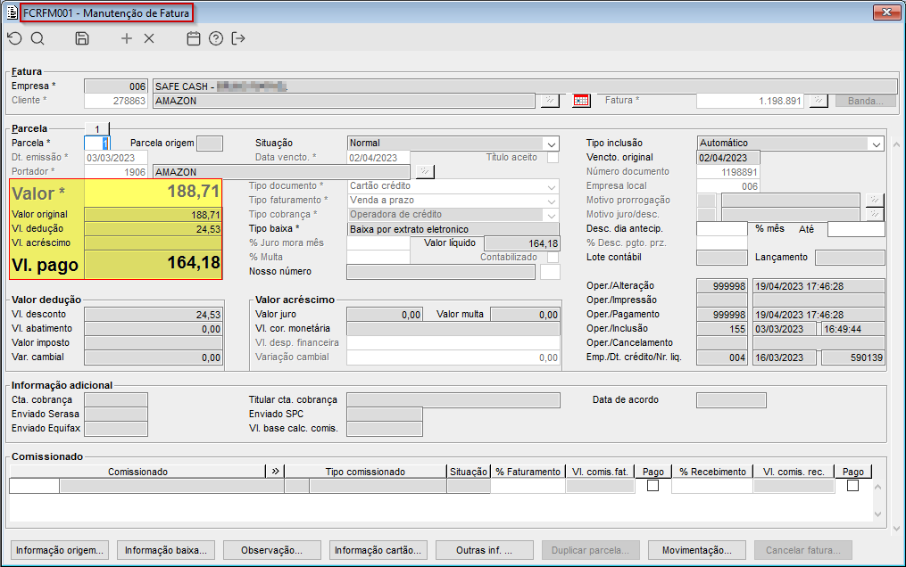Screen dimensions: 906x567
Task: Open the calendar icon in the toolbar
Action: 193,38
